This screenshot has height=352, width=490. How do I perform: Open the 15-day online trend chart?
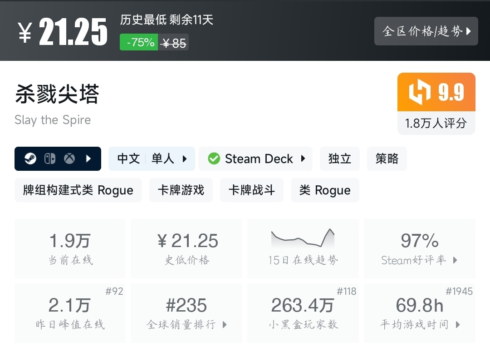(303, 248)
